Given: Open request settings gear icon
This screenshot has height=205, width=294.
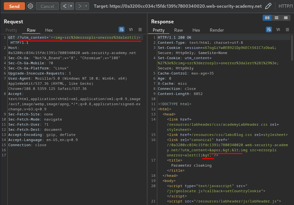Looking at the screenshot, I should 30,6.
